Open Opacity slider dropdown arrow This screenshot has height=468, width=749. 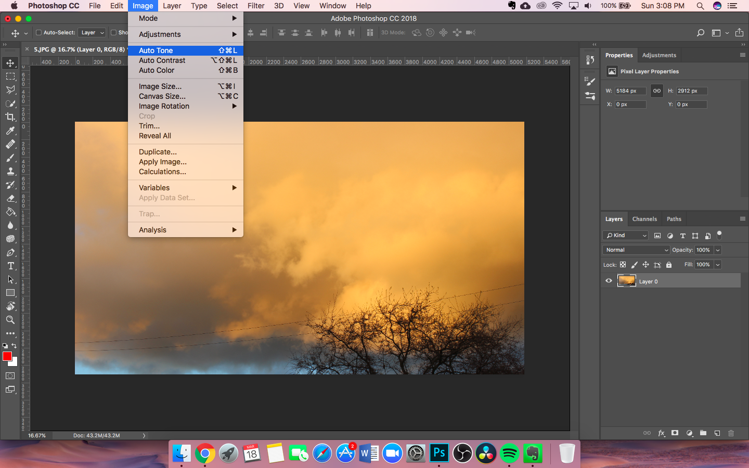(x=718, y=250)
